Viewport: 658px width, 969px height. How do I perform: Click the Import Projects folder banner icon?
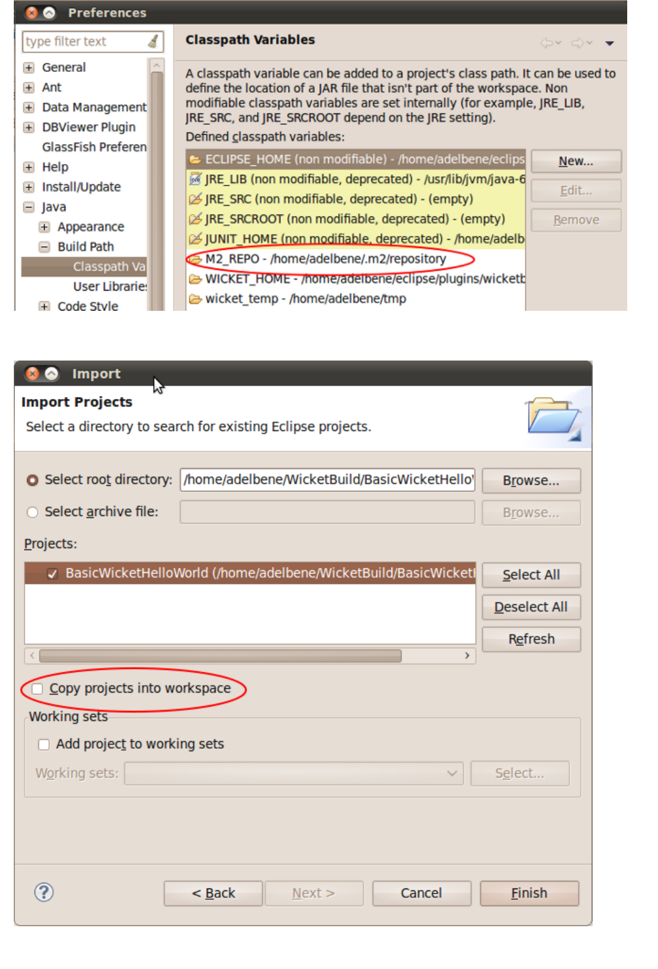[553, 418]
